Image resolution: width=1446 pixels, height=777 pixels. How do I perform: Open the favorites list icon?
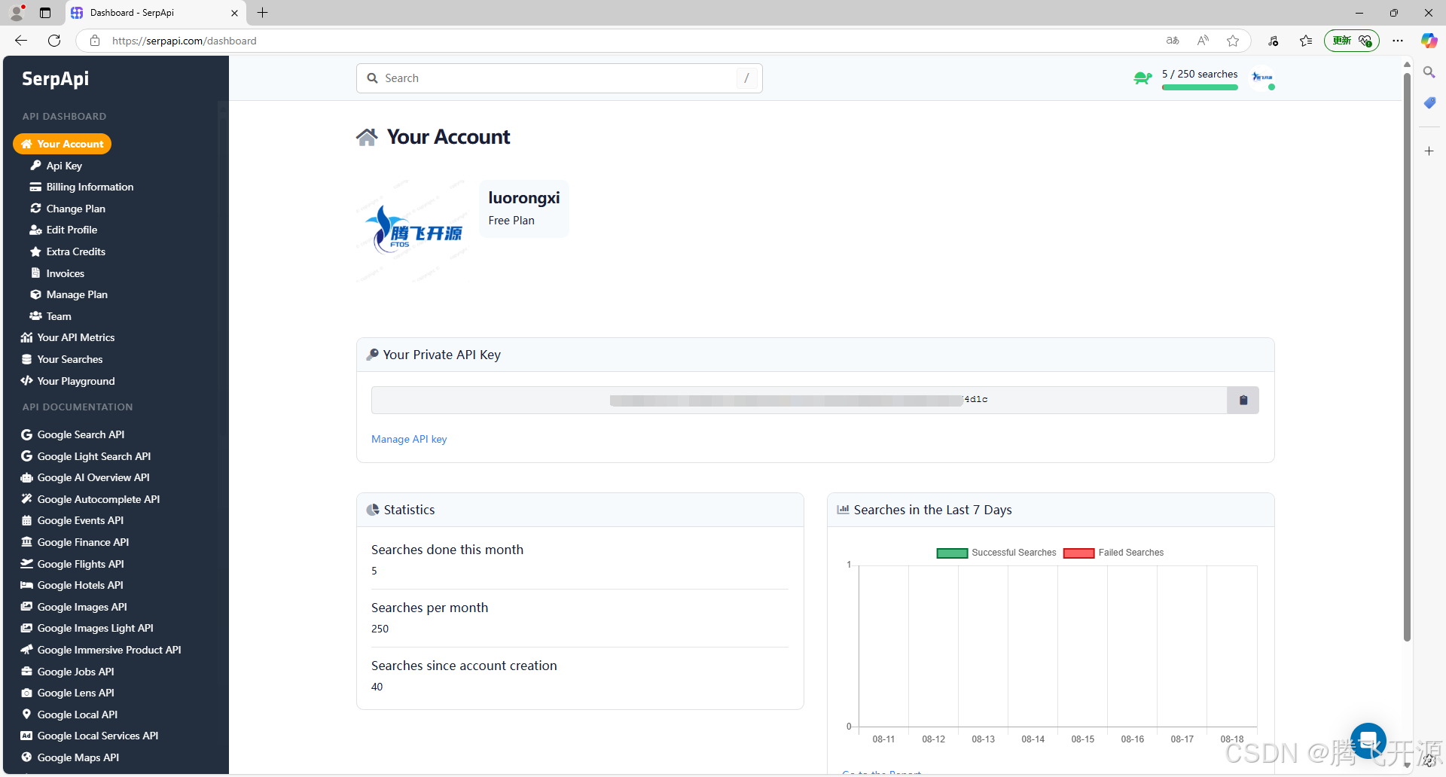coord(1306,41)
